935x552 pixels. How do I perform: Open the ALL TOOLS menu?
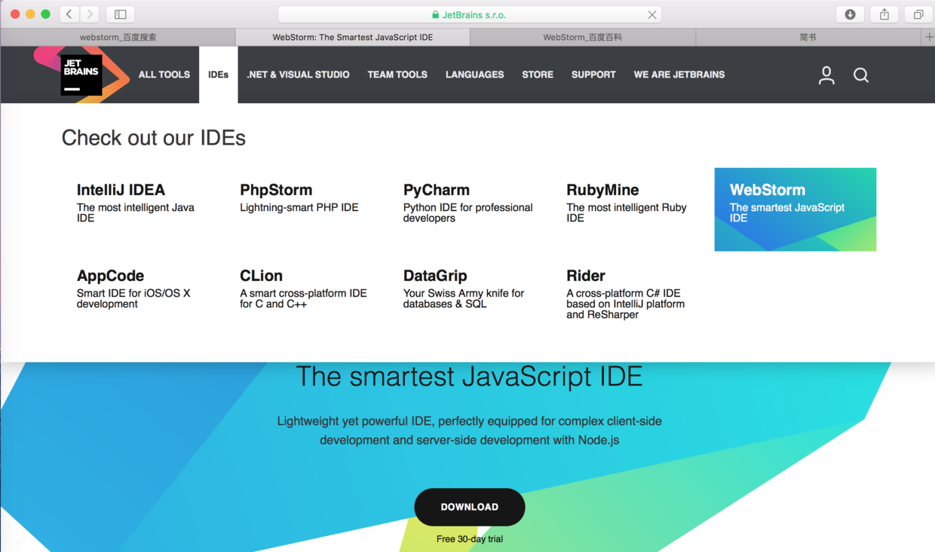(164, 75)
